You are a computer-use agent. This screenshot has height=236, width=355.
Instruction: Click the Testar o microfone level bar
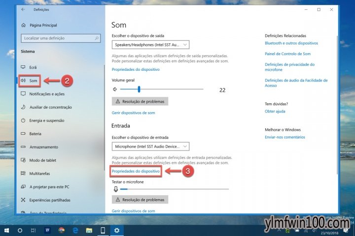(175, 189)
